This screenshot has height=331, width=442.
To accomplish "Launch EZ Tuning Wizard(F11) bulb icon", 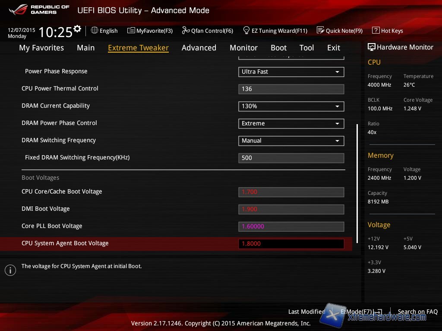I will (x=246, y=31).
